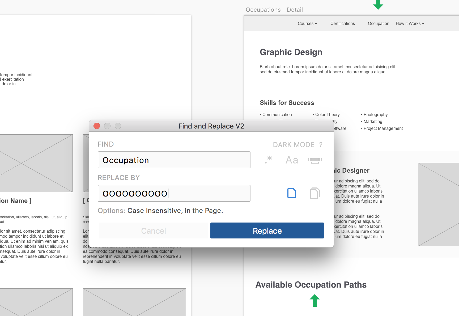Focus the Find input field

coord(174,160)
